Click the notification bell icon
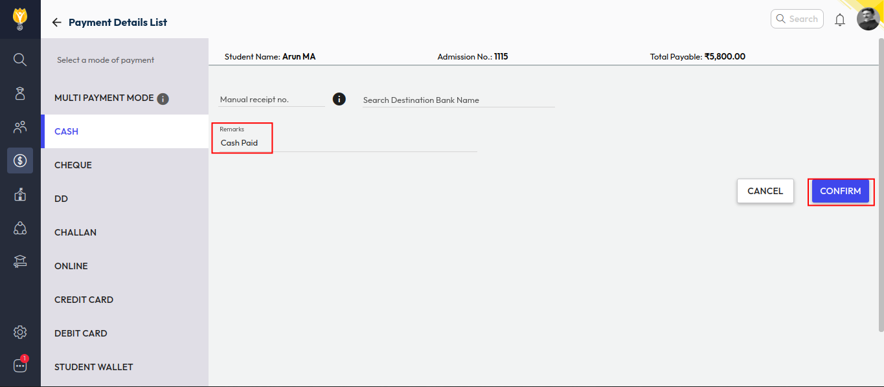 (x=840, y=19)
